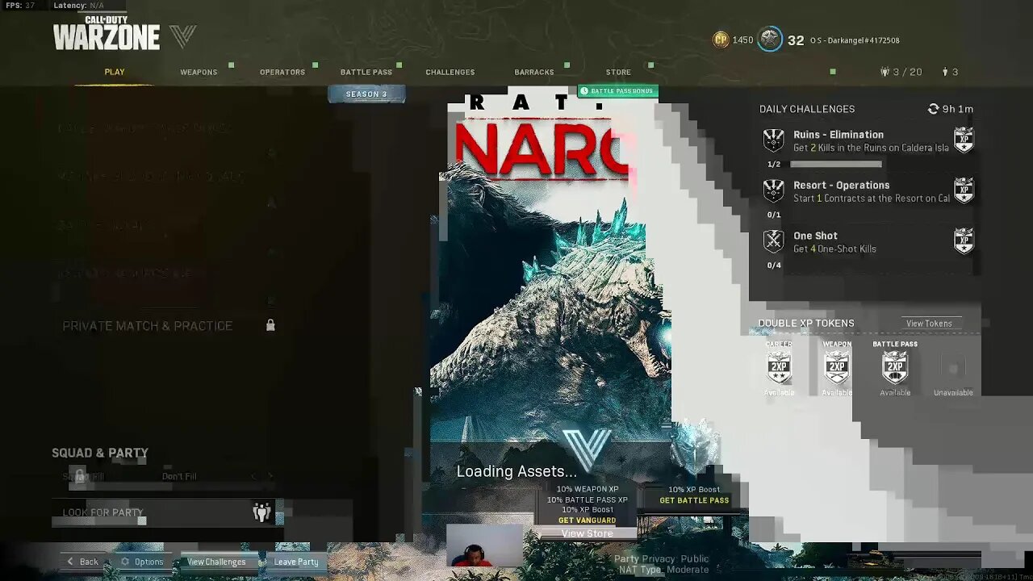This screenshot has width=1033, height=581.
Task: Click the XP reward badge for One Shot
Action: pyautogui.click(x=964, y=240)
